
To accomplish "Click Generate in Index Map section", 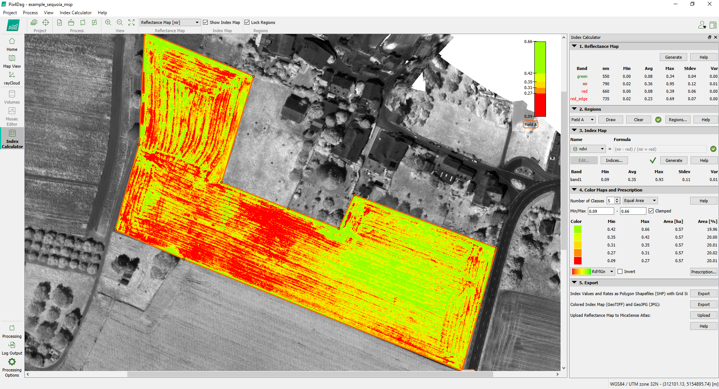I will tap(674, 160).
